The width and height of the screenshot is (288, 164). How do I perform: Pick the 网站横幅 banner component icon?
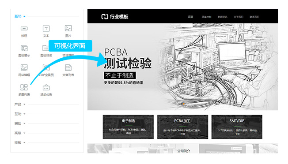24,67
